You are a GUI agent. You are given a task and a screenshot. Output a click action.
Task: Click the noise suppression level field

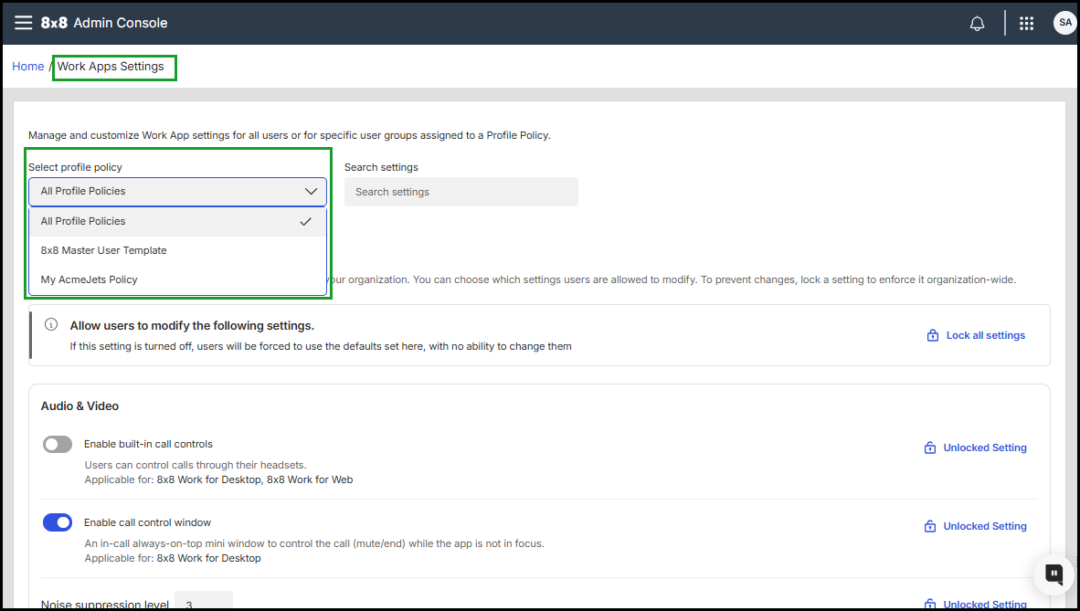203,603
